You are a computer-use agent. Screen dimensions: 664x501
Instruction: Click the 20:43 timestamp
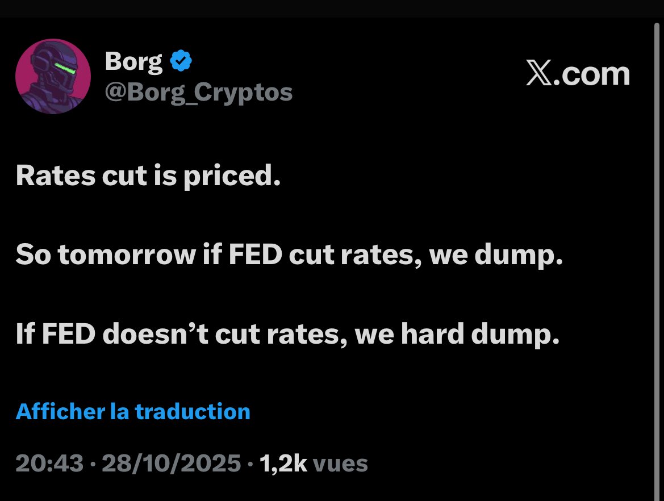click(x=49, y=464)
